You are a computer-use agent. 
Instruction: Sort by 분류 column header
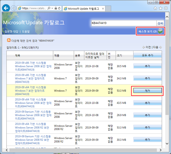[x=78, y=55]
